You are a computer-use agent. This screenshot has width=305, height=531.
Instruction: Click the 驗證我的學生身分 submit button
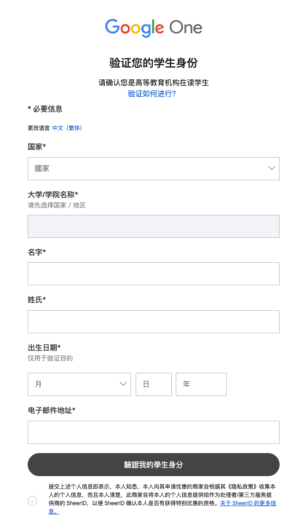click(154, 465)
